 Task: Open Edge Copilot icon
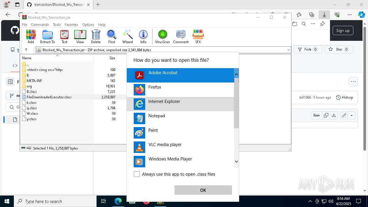tap(361, 15)
